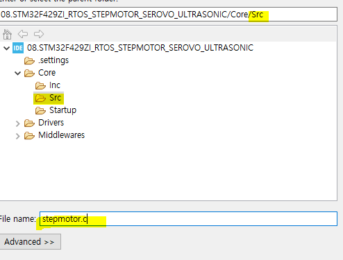This screenshot has height=260, width=343.
Task: Select the Core folder label
Action: pyautogui.click(x=47, y=73)
